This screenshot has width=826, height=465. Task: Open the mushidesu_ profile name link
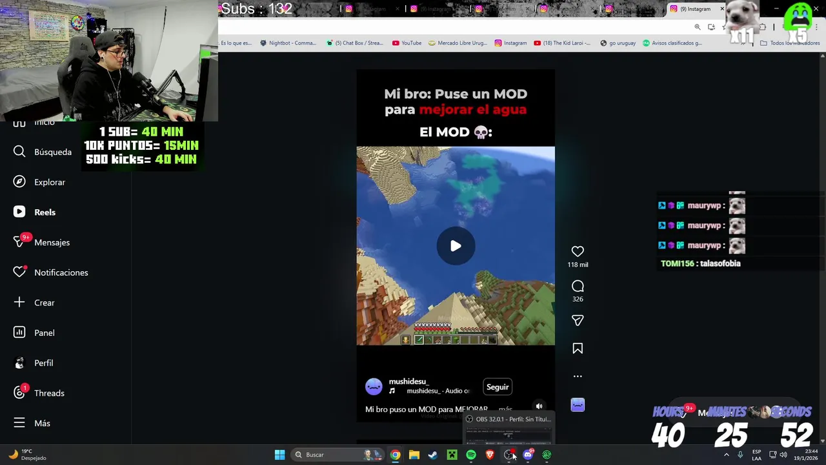[408, 382]
